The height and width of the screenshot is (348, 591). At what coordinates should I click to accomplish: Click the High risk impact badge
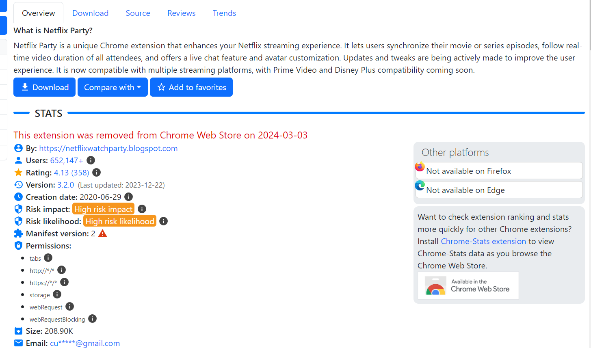(x=103, y=209)
